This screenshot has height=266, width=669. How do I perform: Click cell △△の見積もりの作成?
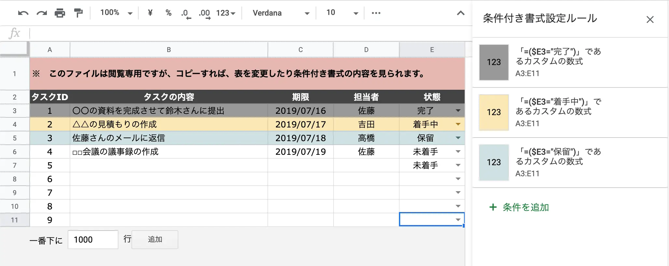(169, 125)
